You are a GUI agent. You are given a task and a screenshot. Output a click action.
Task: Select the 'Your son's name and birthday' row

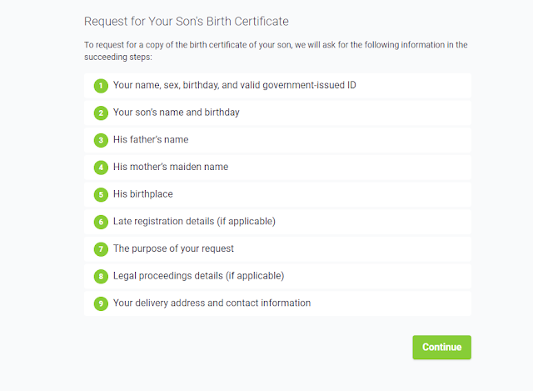(177, 113)
